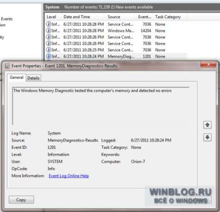Select the General tab

click(17, 77)
